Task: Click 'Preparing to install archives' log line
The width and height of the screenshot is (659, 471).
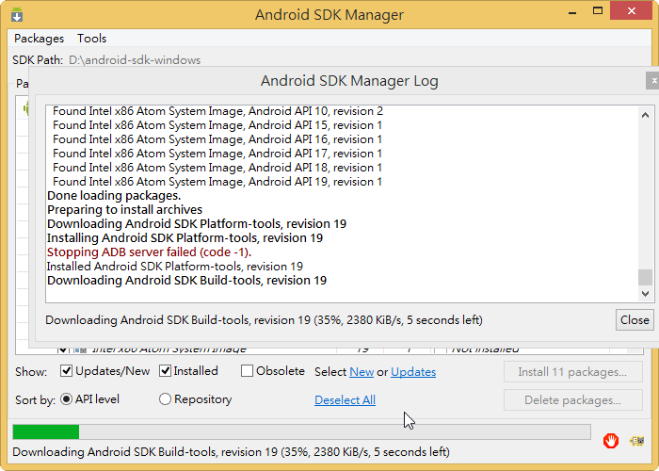Action: (124, 209)
